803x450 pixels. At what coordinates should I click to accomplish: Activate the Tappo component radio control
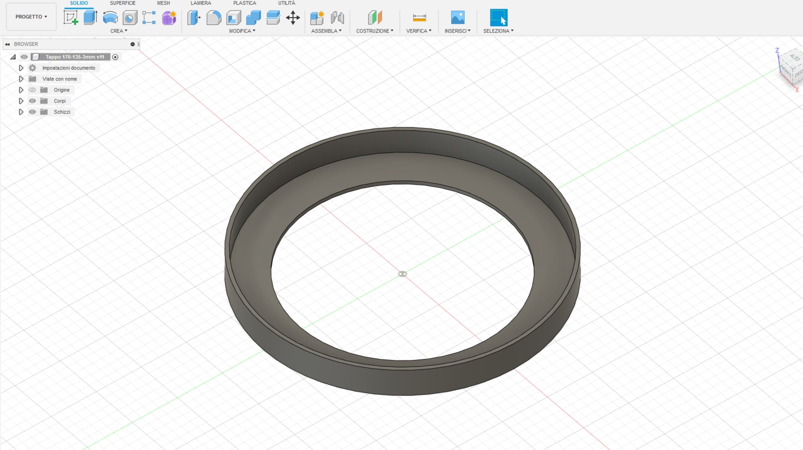115,57
